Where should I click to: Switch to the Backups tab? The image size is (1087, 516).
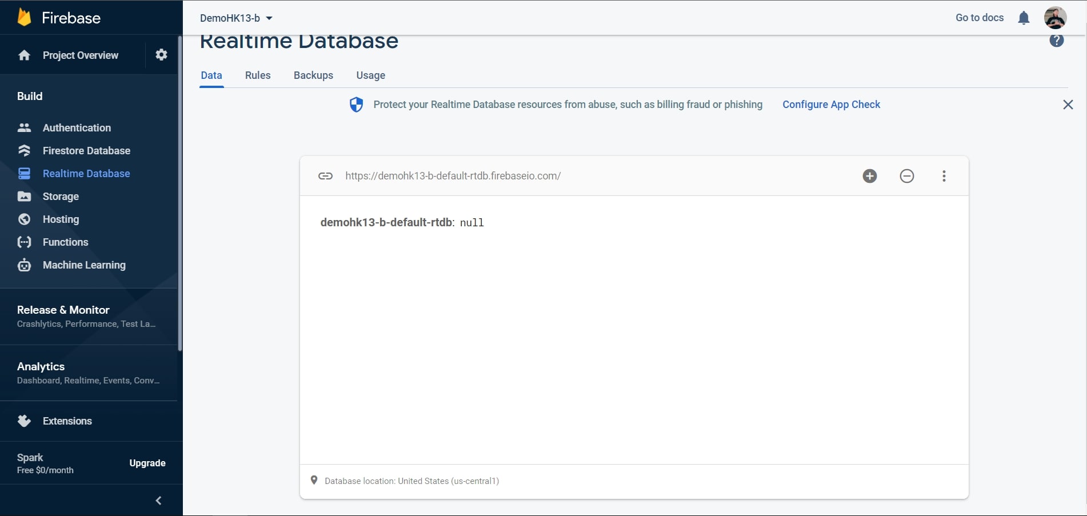[313, 75]
